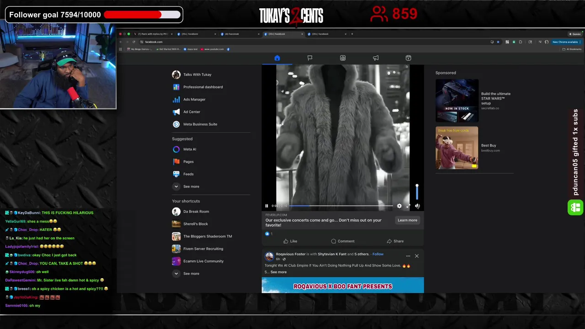Comment on the FeverUp concert post
This screenshot has width=585, height=329.
[x=343, y=241]
